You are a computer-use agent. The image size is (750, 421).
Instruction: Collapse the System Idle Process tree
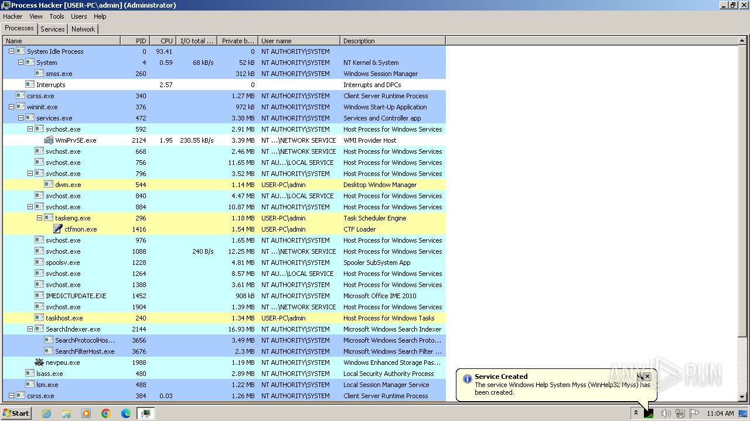pyautogui.click(x=11, y=51)
